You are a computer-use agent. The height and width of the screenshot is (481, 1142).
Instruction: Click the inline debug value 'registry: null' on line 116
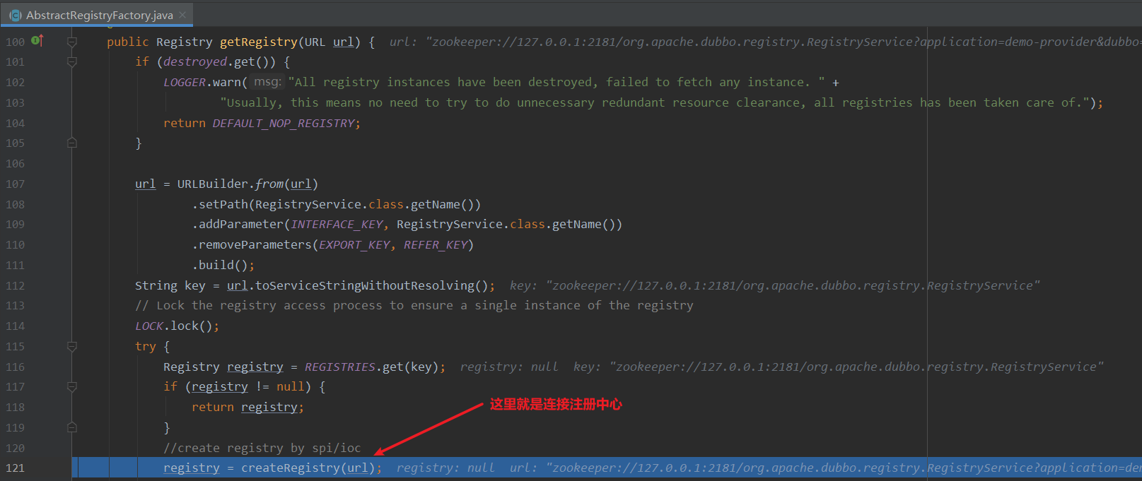coord(508,367)
